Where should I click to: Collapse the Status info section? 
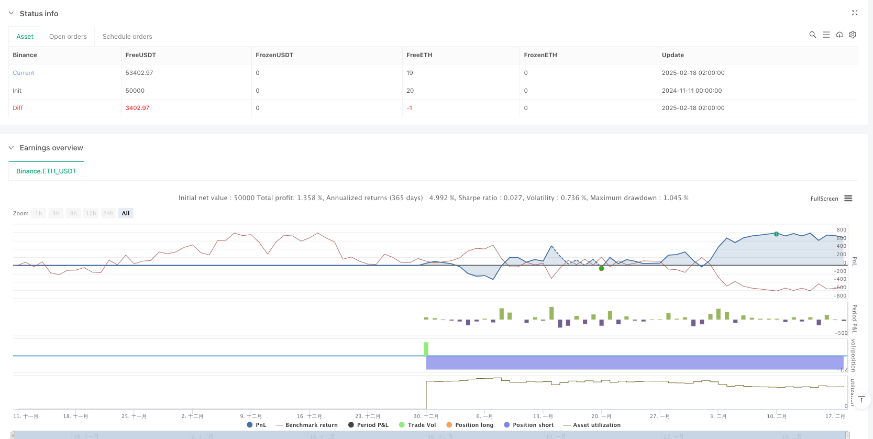point(12,13)
